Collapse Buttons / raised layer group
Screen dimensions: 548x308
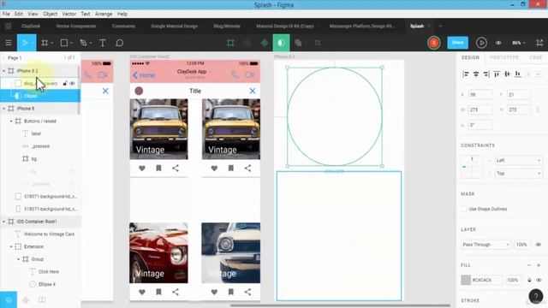(11, 121)
